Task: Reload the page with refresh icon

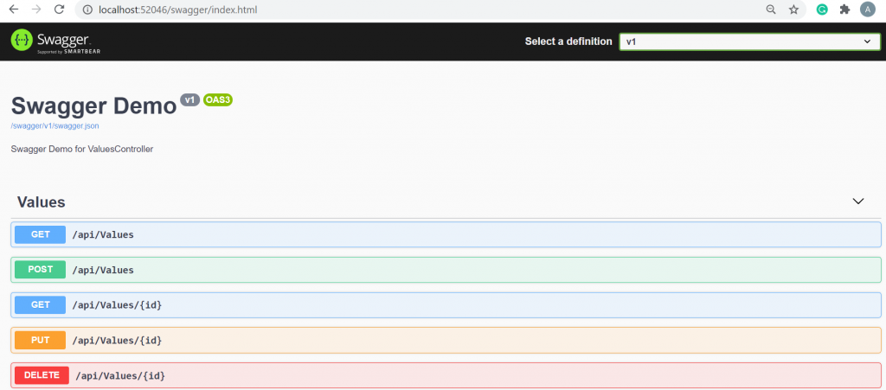Action: 59,10
